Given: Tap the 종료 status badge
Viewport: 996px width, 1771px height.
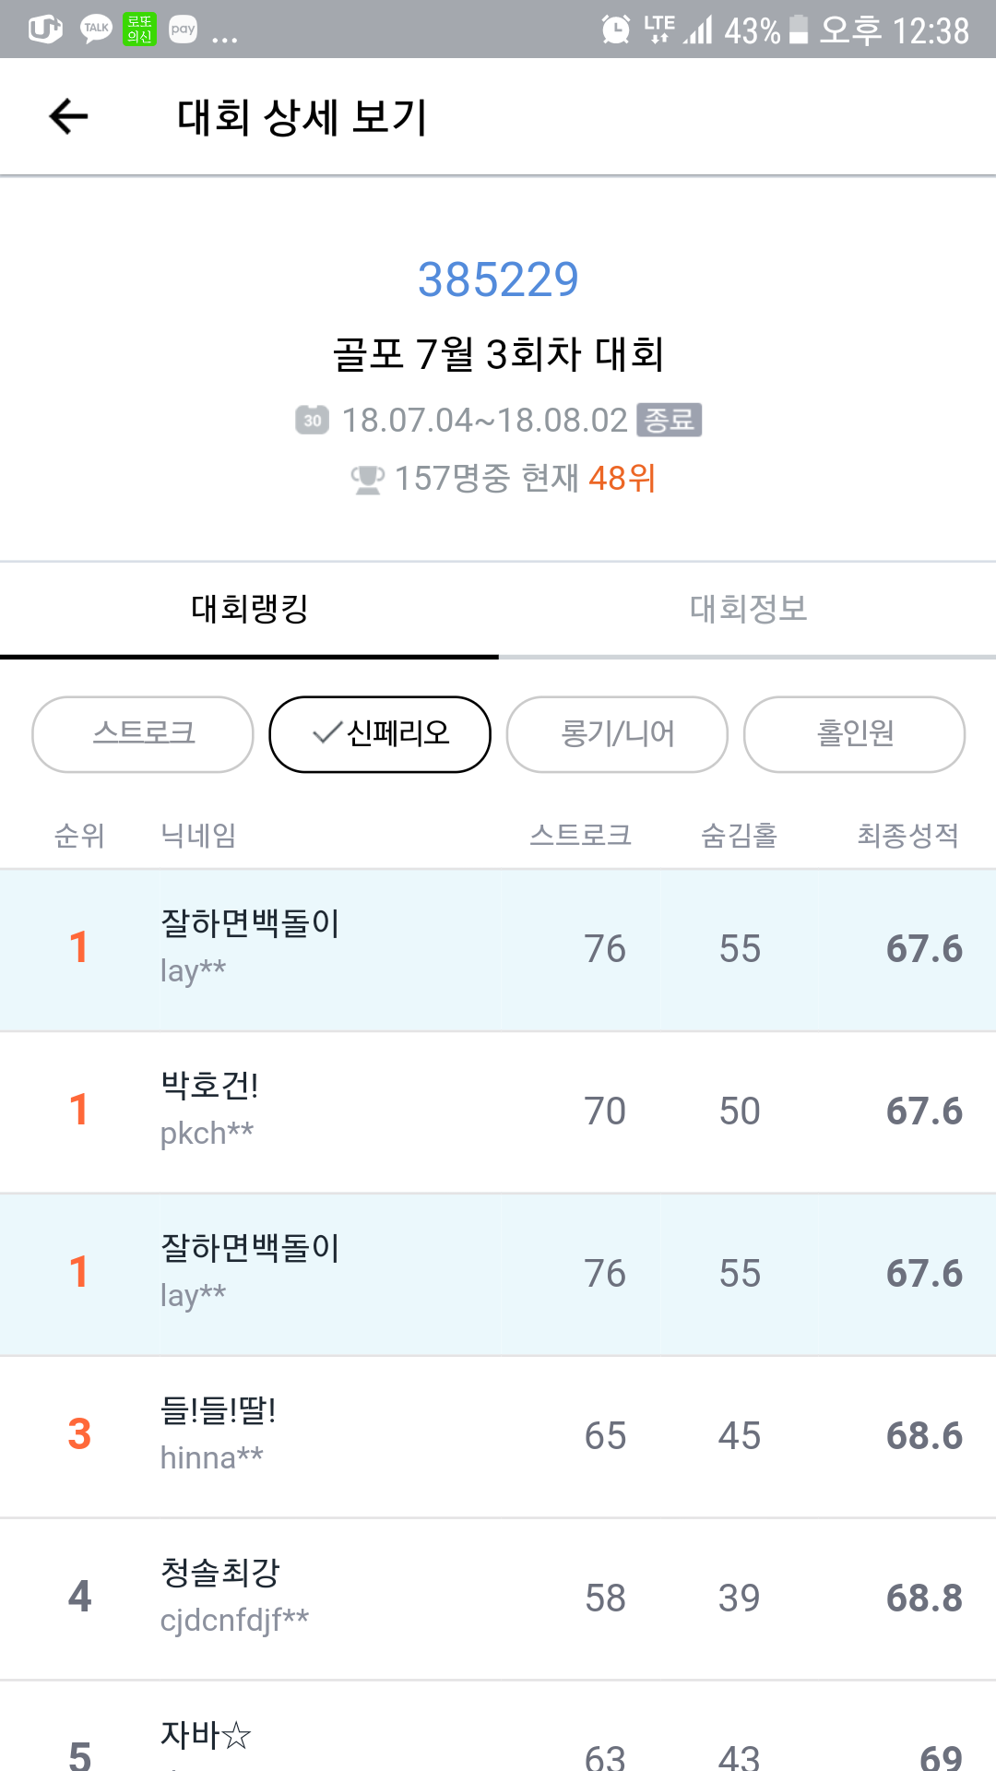Looking at the screenshot, I should coord(669,420).
